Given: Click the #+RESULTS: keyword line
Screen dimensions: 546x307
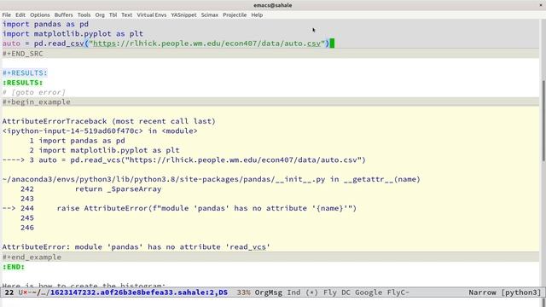Looking at the screenshot, I should pos(25,72).
